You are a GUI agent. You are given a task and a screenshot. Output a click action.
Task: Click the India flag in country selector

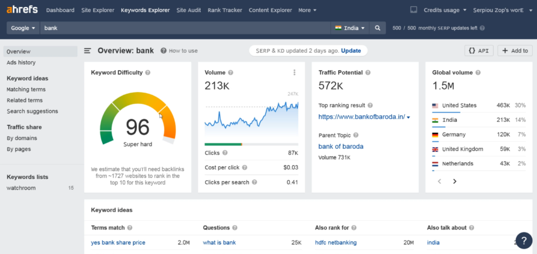coord(338,28)
